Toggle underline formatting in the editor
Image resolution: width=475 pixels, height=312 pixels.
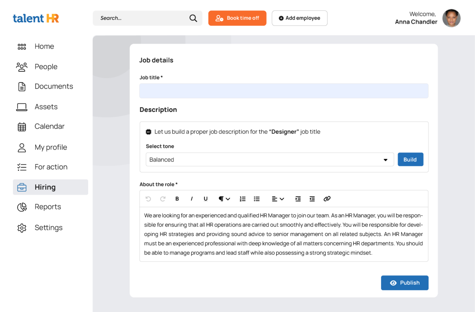point(205,199)
